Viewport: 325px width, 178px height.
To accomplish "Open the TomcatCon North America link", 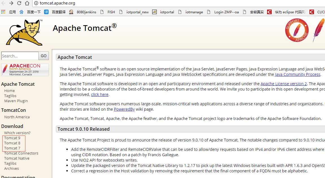I will click(17, 117).
